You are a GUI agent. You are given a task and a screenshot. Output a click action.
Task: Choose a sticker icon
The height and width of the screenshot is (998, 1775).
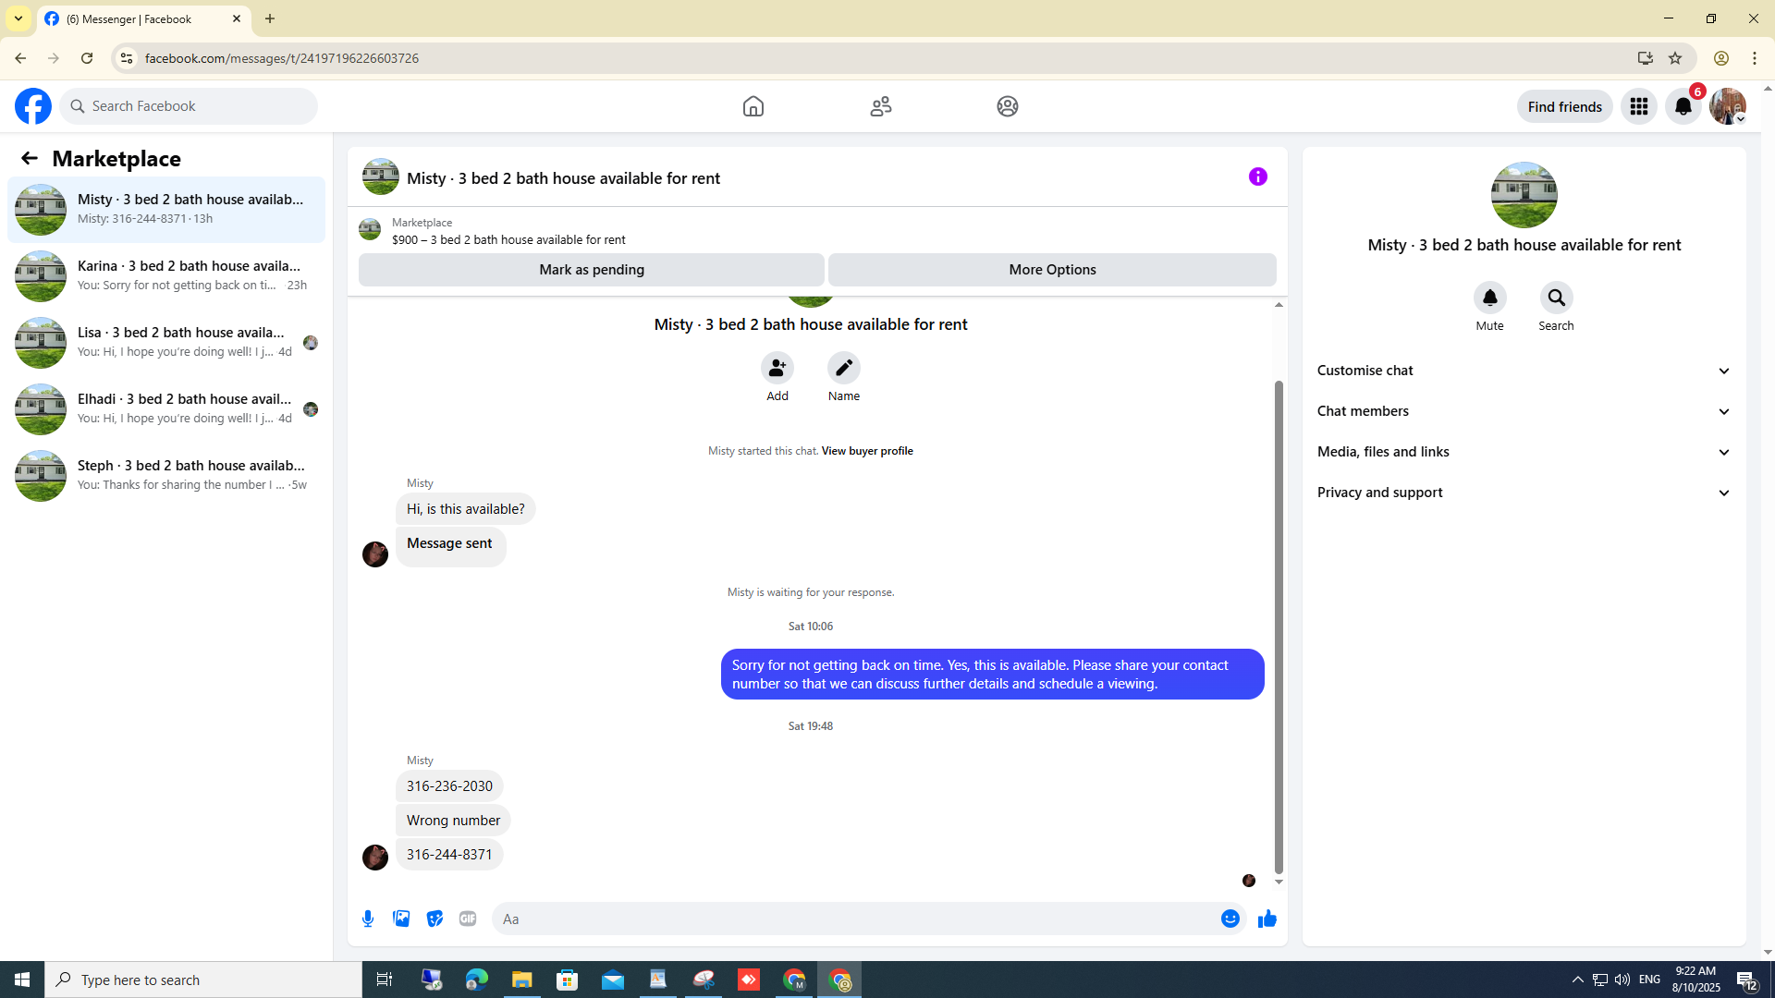point(434,919)
